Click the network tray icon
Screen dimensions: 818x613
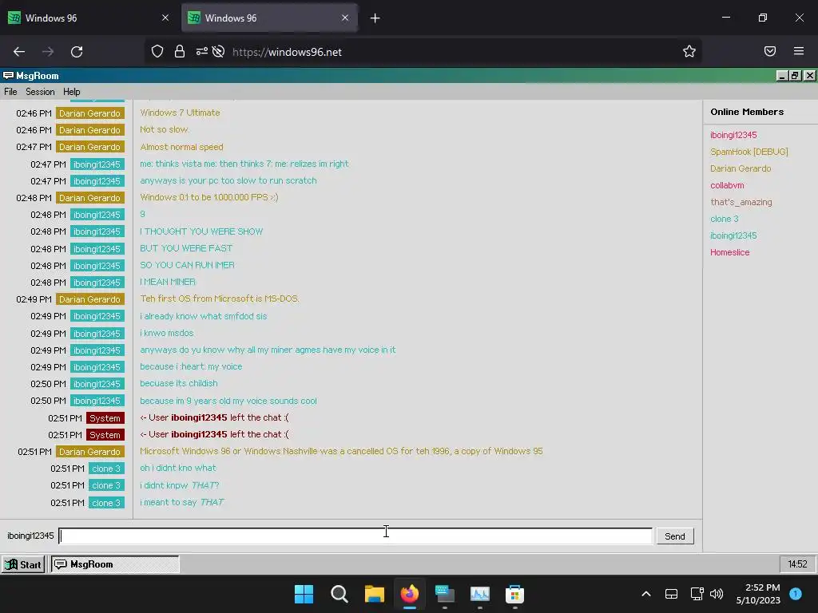pos(697,594)
